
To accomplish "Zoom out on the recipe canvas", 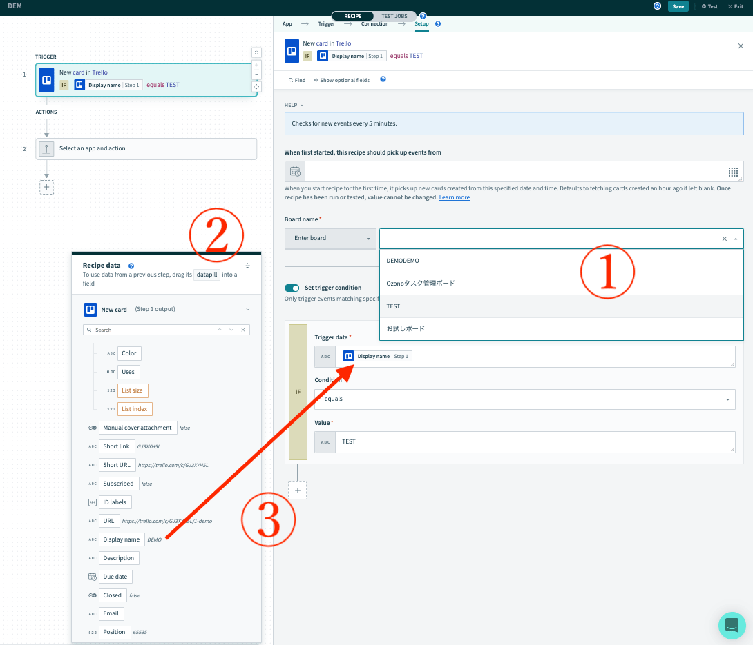I will (x=256, y=75).
